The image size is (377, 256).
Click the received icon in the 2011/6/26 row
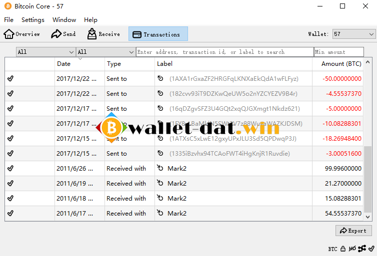[x=160, y=168]
